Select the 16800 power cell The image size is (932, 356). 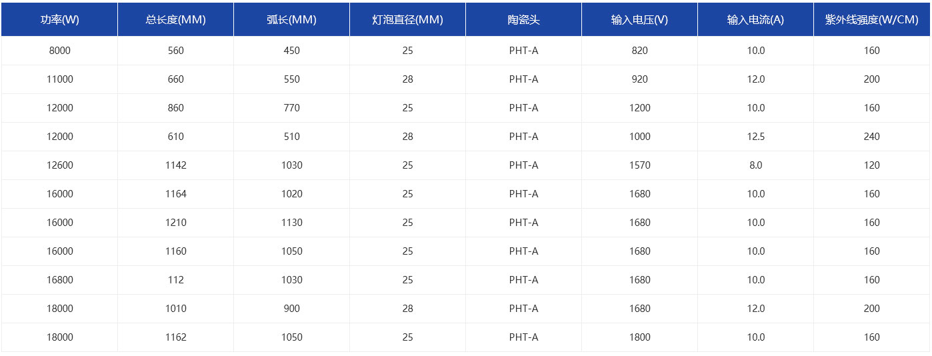(x=59, y=280)
